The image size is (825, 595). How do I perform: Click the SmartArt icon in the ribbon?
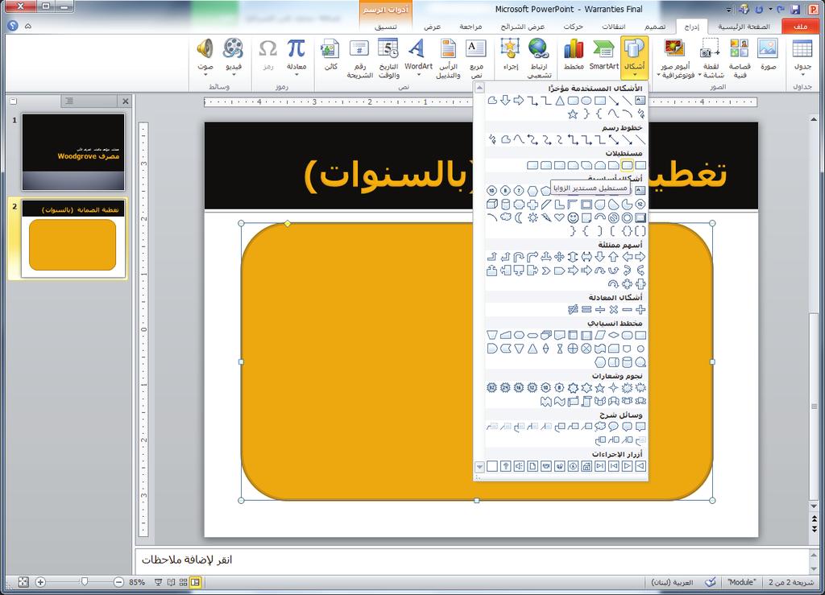603,55
